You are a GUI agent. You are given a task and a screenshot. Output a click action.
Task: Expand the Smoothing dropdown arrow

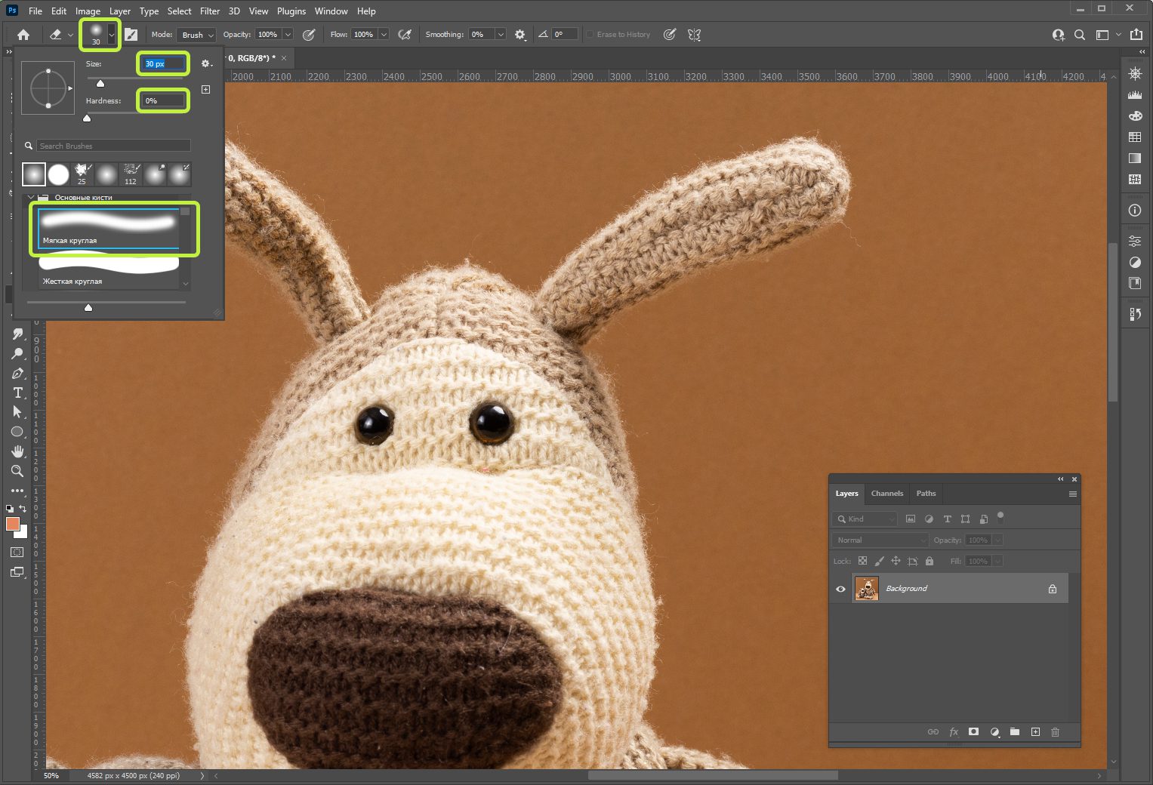pos(500,35)
